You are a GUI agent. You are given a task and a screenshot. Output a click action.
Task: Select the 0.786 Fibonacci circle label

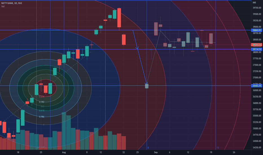coord(41,117)
